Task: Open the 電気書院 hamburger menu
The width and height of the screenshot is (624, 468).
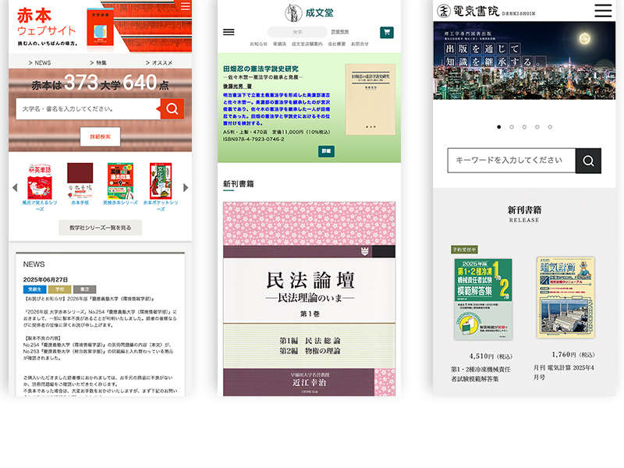Action: pos(603,10)
